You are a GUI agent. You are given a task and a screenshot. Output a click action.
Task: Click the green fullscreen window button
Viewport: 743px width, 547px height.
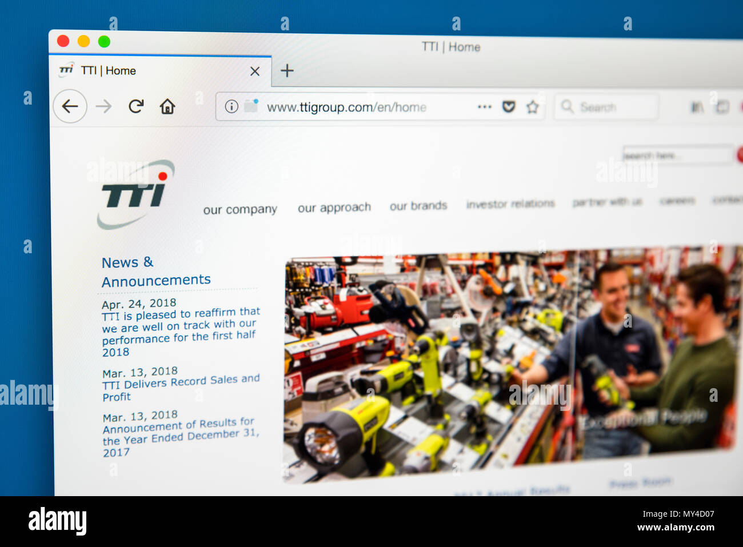coord(104,41)
